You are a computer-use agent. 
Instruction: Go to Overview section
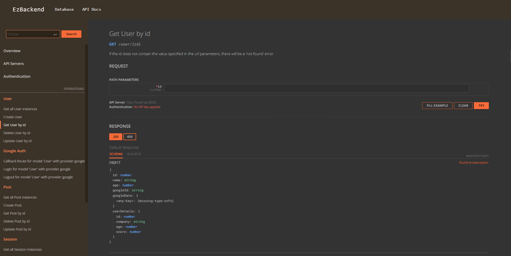(12, 51)
